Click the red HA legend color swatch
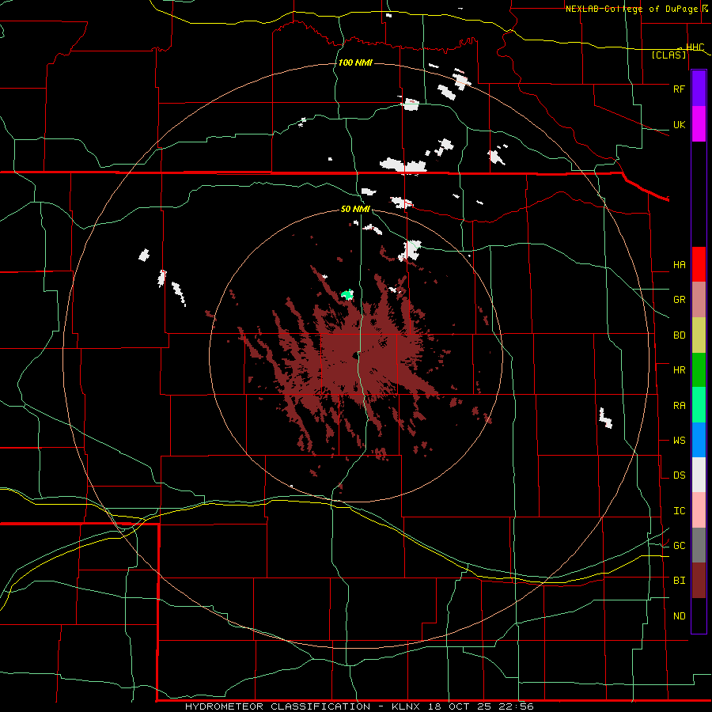 coord(699,264)
